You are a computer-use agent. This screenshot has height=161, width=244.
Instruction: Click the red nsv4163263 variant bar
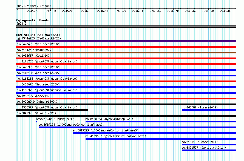(126, 81)
